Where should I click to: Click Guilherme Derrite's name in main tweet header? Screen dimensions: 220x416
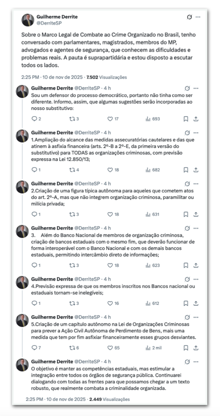point(57,17)
